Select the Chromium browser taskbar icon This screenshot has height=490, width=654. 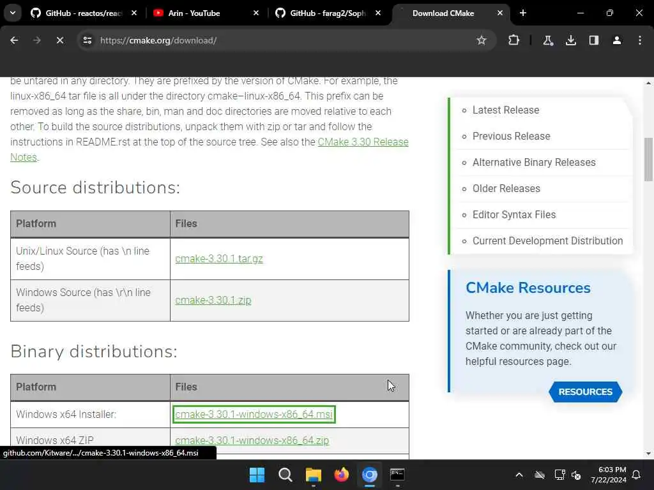point(370,475)
